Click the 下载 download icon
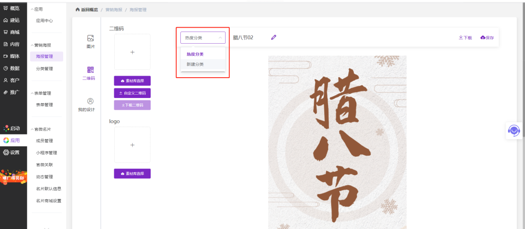 pyautogui.click(x=461, y=37)
